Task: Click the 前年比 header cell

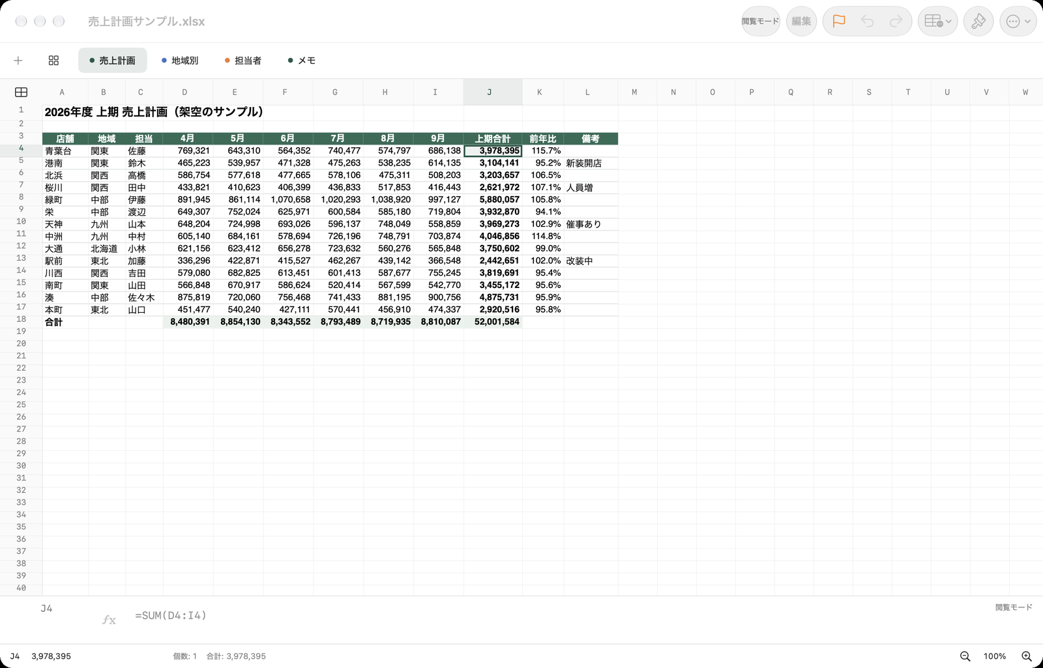Action: [x=543, y=139]
